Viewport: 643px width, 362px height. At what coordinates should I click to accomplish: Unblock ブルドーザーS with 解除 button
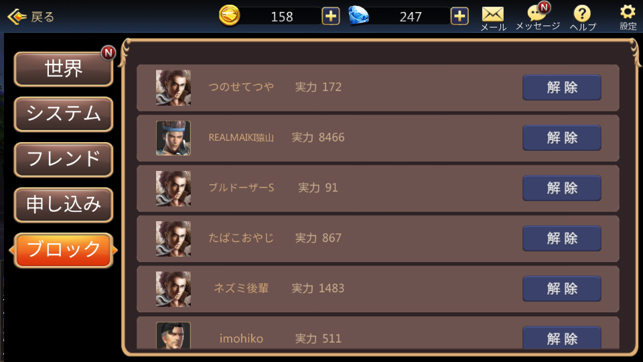click(562, 188)
